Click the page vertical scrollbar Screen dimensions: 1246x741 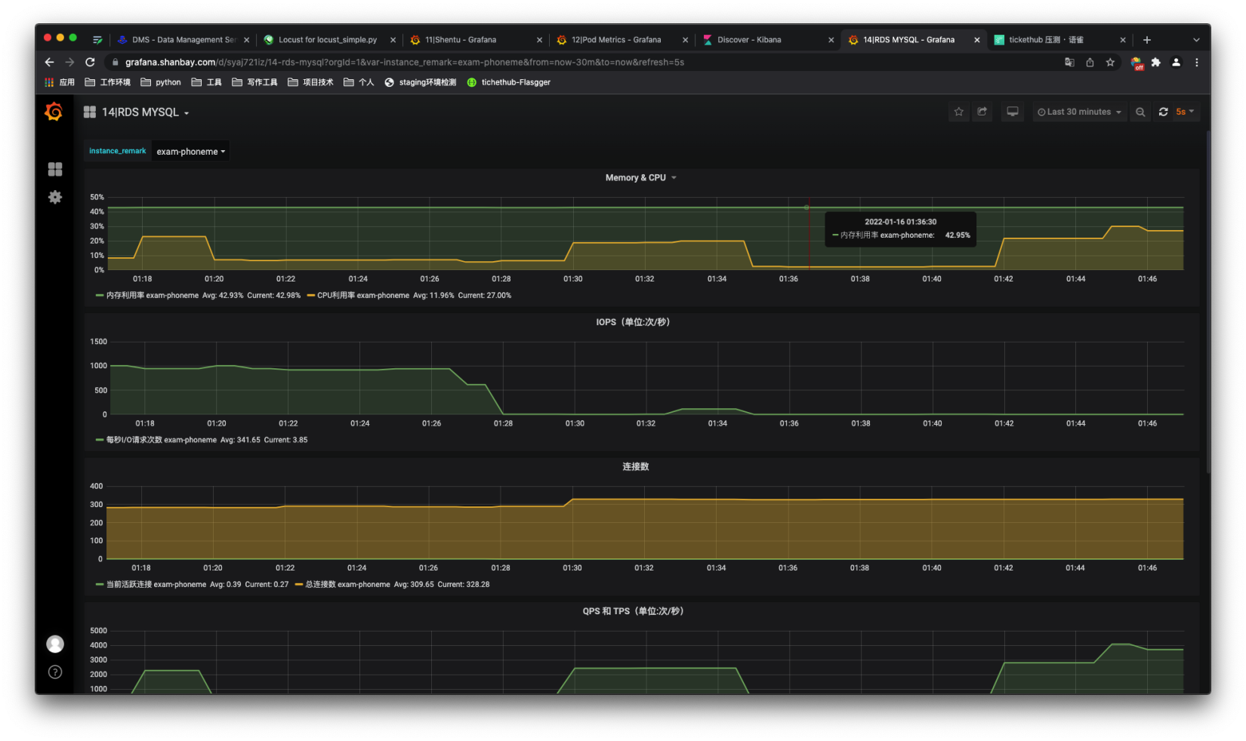1207,302
